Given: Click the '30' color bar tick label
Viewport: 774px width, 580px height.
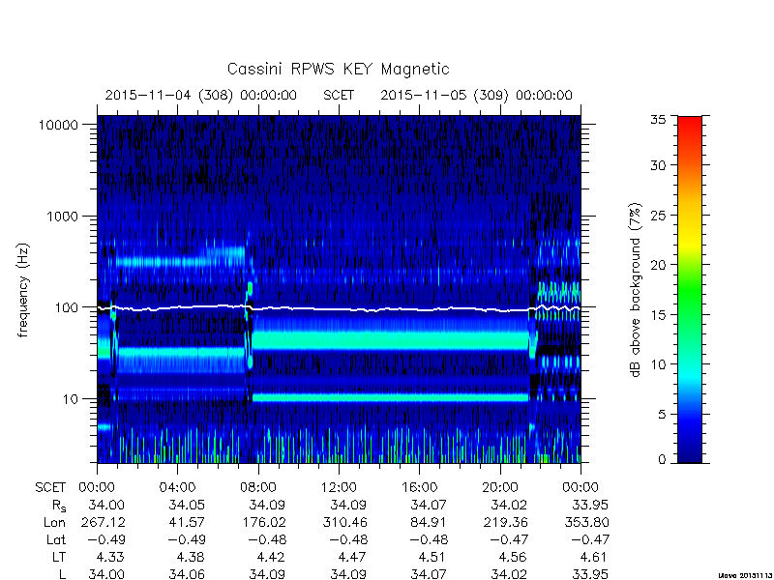Looking at the screenshot, I should (x=658, y=165).
